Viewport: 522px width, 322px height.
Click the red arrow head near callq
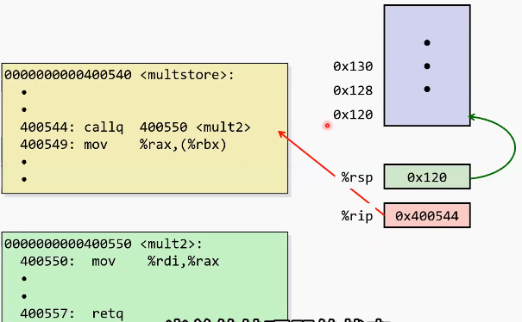tap(281, 134)
